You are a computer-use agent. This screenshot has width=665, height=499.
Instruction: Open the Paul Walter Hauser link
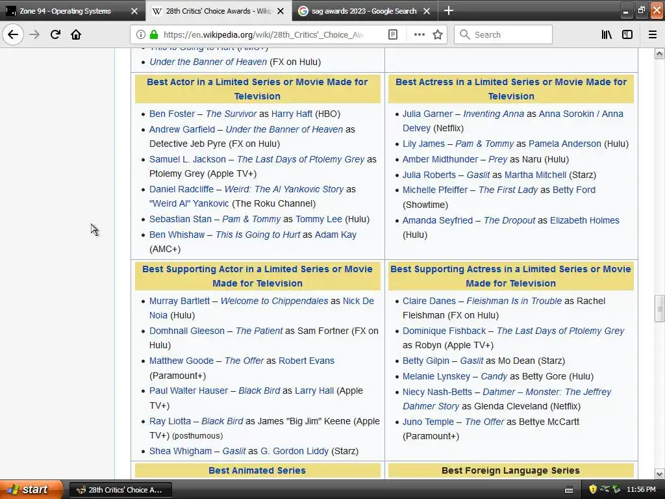[188, 390]
